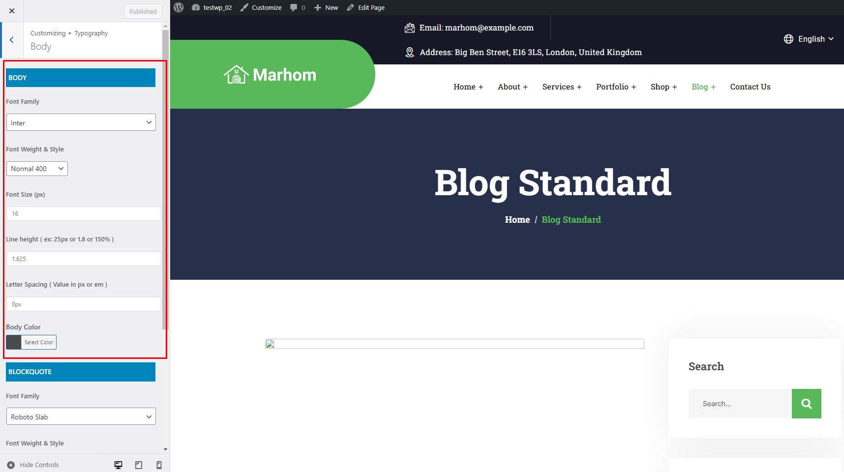
Task: Click the Marhom house logo
Action: (x=270, y=75)
